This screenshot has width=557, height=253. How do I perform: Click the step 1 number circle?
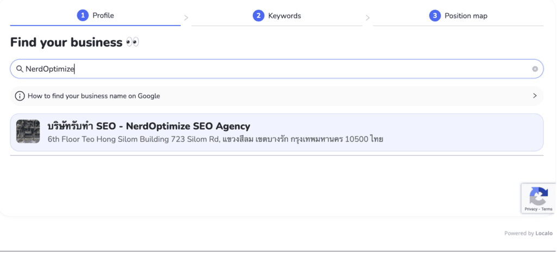[x=83, y=16]
